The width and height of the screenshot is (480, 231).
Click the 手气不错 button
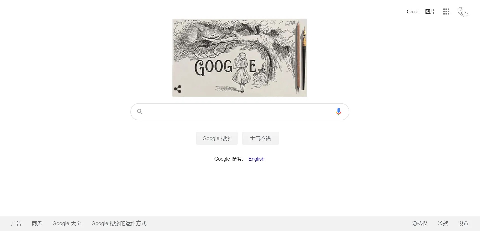(260, 138)
